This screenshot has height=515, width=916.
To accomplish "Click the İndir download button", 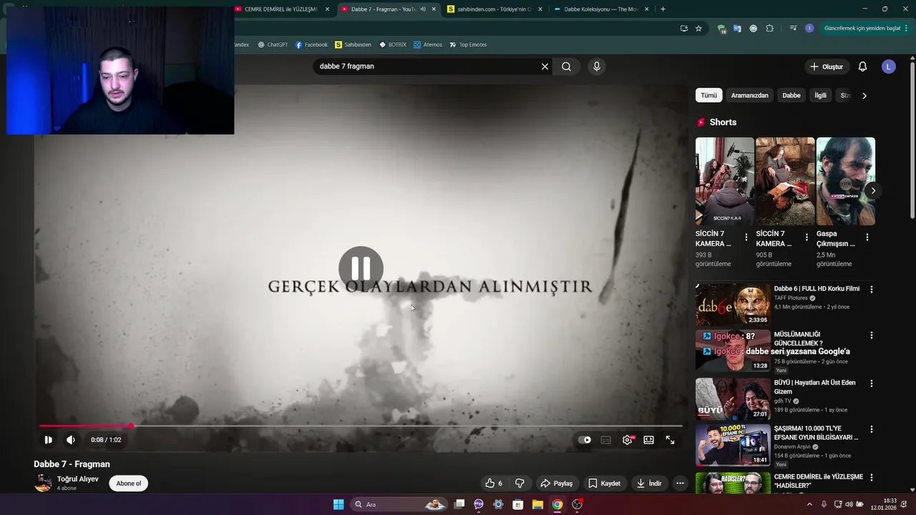I will pyautogui.click(x=649, y=484).
